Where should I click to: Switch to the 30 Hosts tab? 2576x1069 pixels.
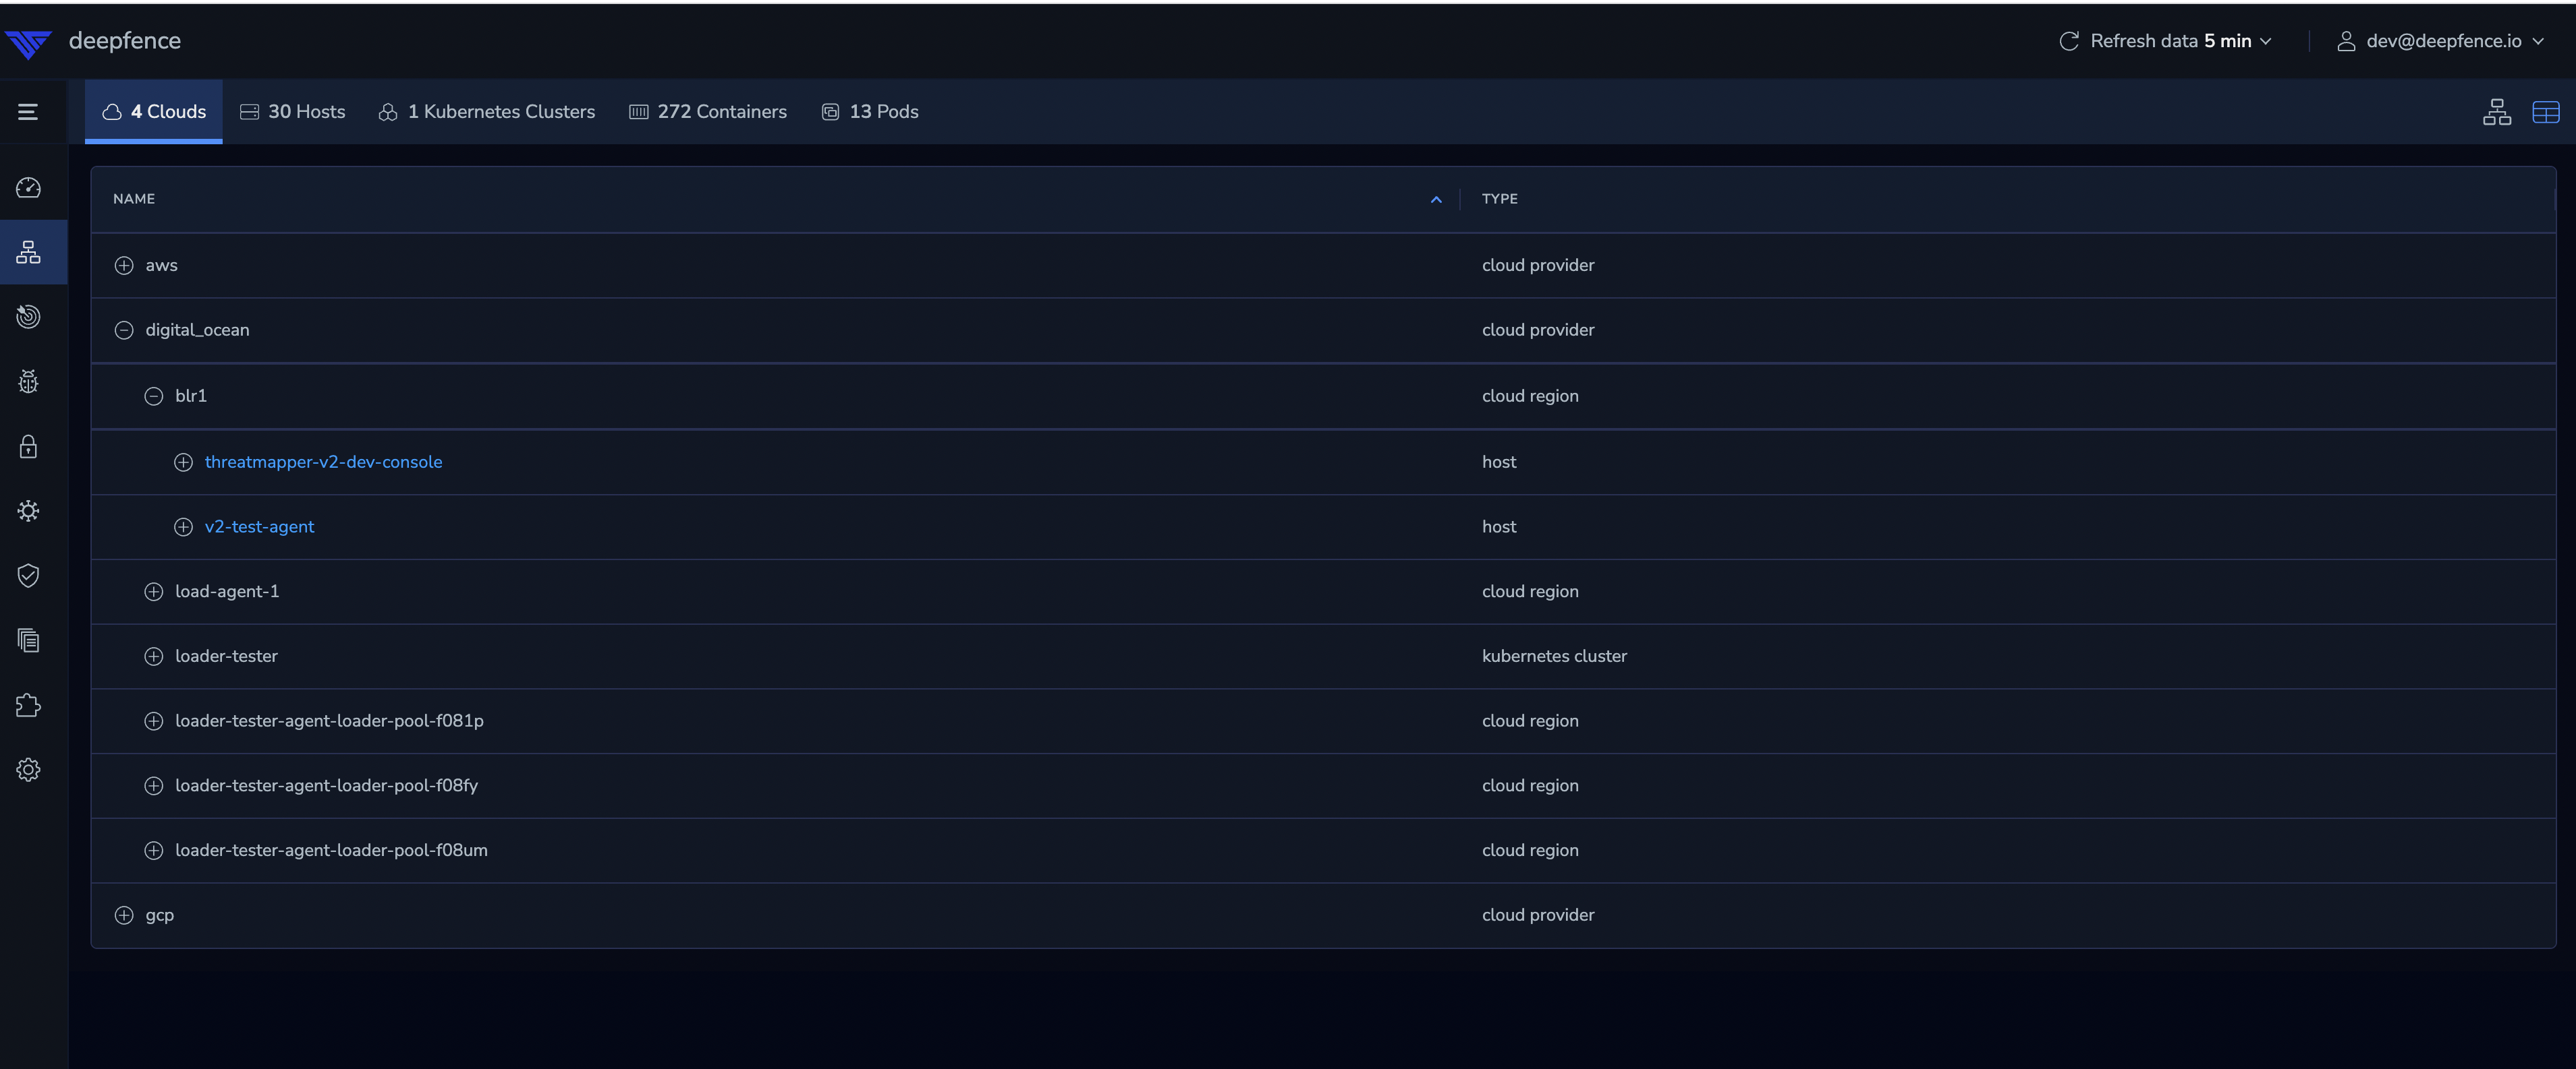[293, 112]
